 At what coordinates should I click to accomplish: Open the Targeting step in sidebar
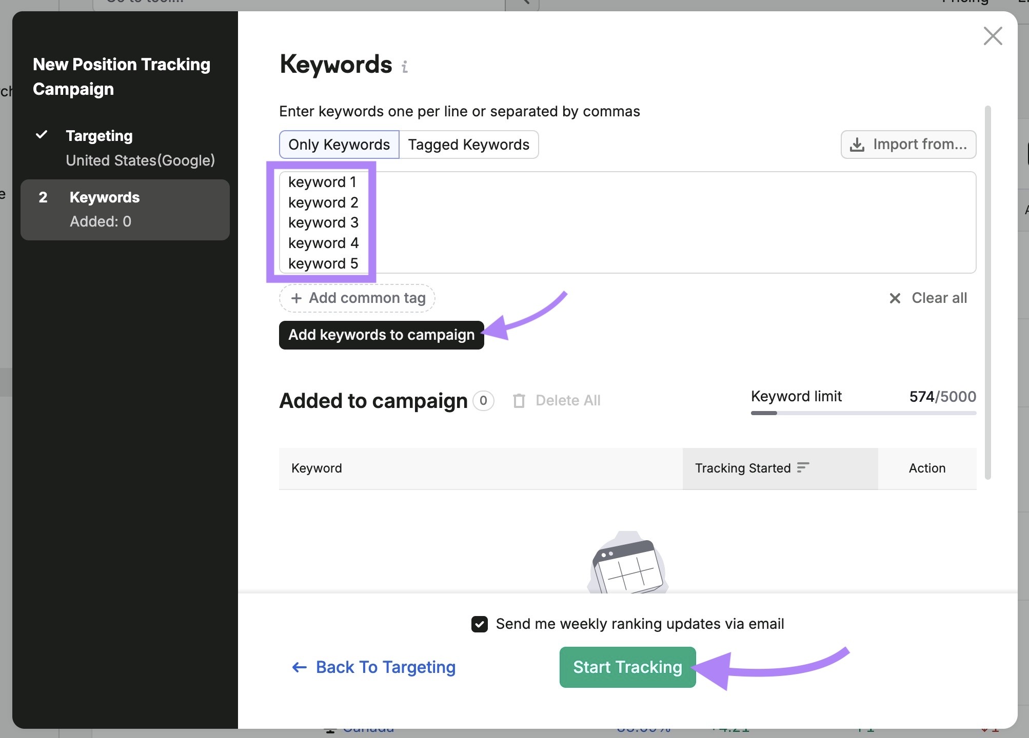pos(125,148)
